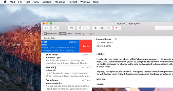The image size is (173, 91).
Task: Click the Rooftop party subject line
Action: [104, 46]
